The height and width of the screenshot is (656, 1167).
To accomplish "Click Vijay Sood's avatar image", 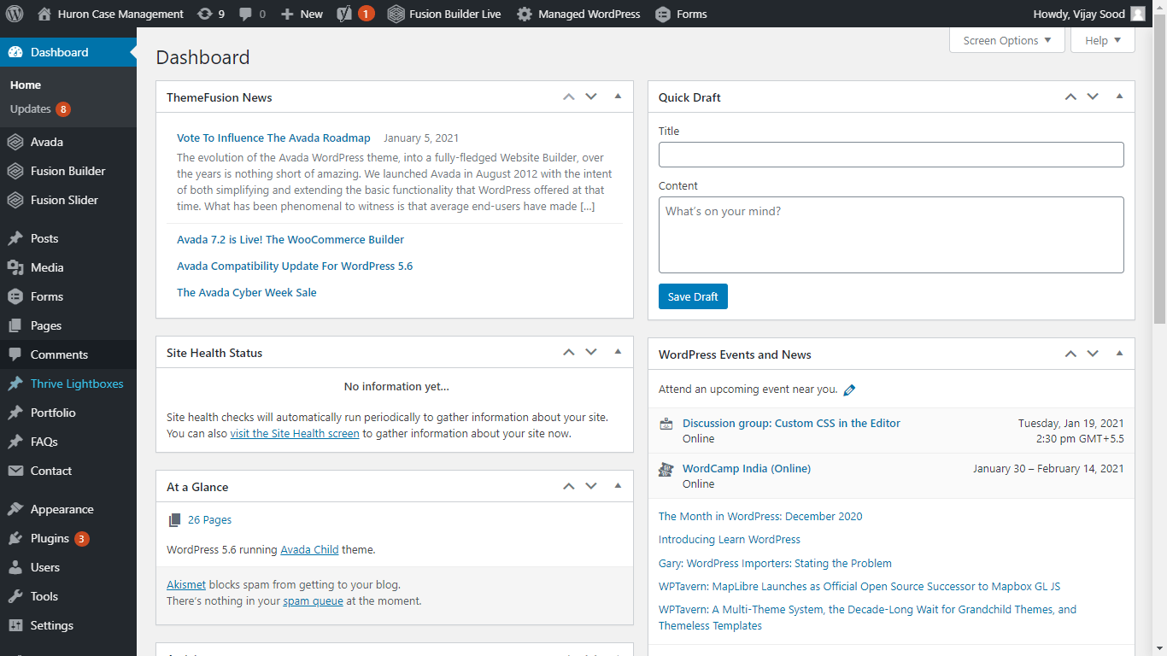I will (x=1138, y=14).
